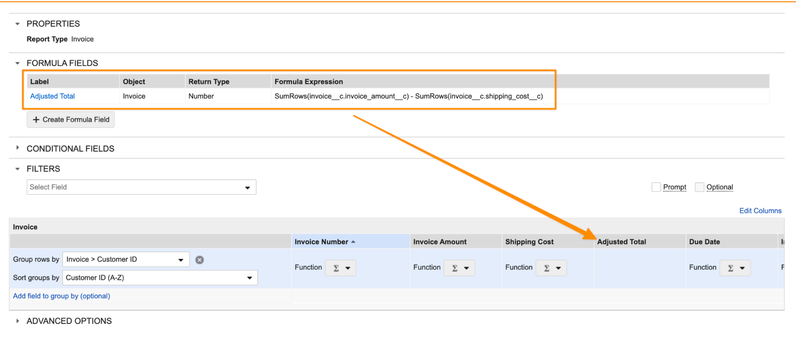The height and width of the screenshot is (347, 796).
Task: Open the Sort groups by dropdown
Action: [159, 278]
